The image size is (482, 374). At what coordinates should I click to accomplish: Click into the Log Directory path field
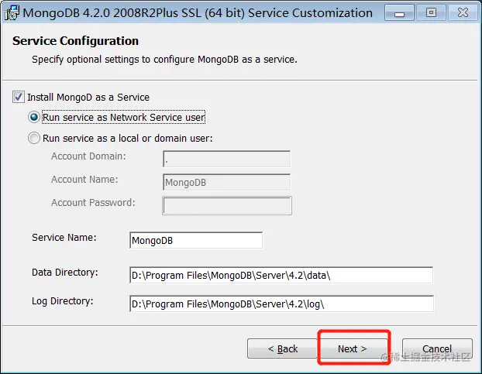281,303
